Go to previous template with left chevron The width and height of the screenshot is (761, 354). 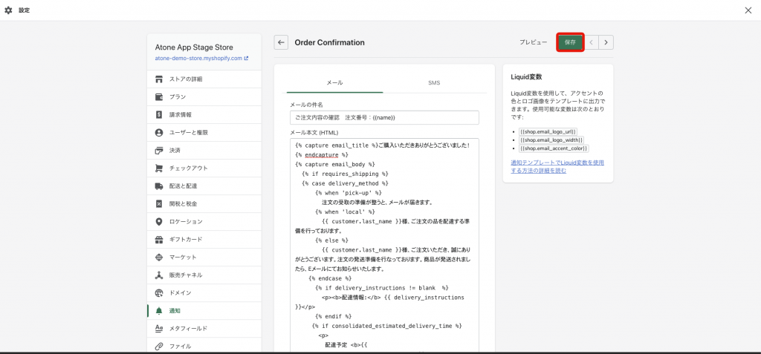coord(591,42)
